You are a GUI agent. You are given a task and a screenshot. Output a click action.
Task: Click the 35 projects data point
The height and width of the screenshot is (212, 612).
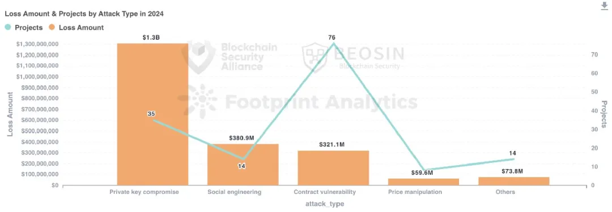(152, 120)
